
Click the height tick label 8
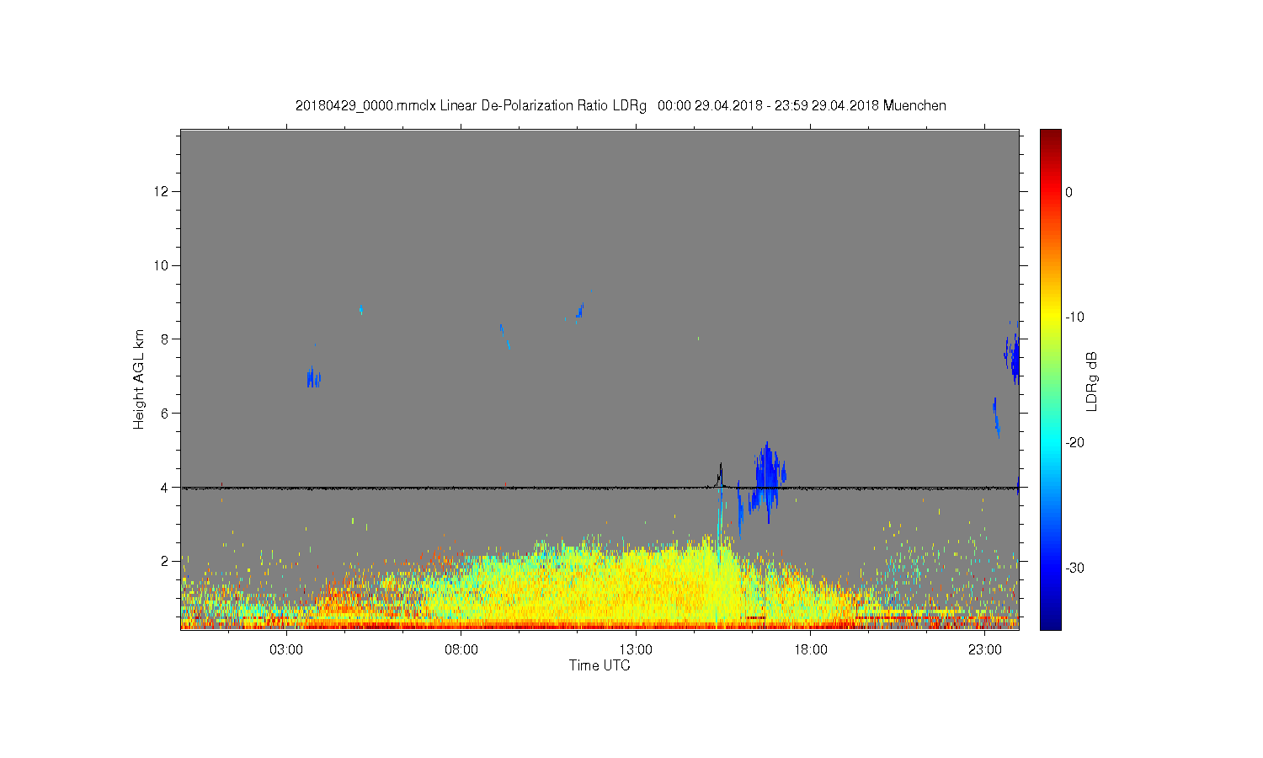[x=166, y=339]
